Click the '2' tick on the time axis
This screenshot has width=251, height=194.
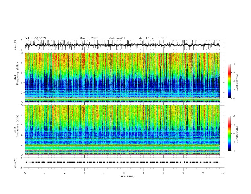coord(65,173)
